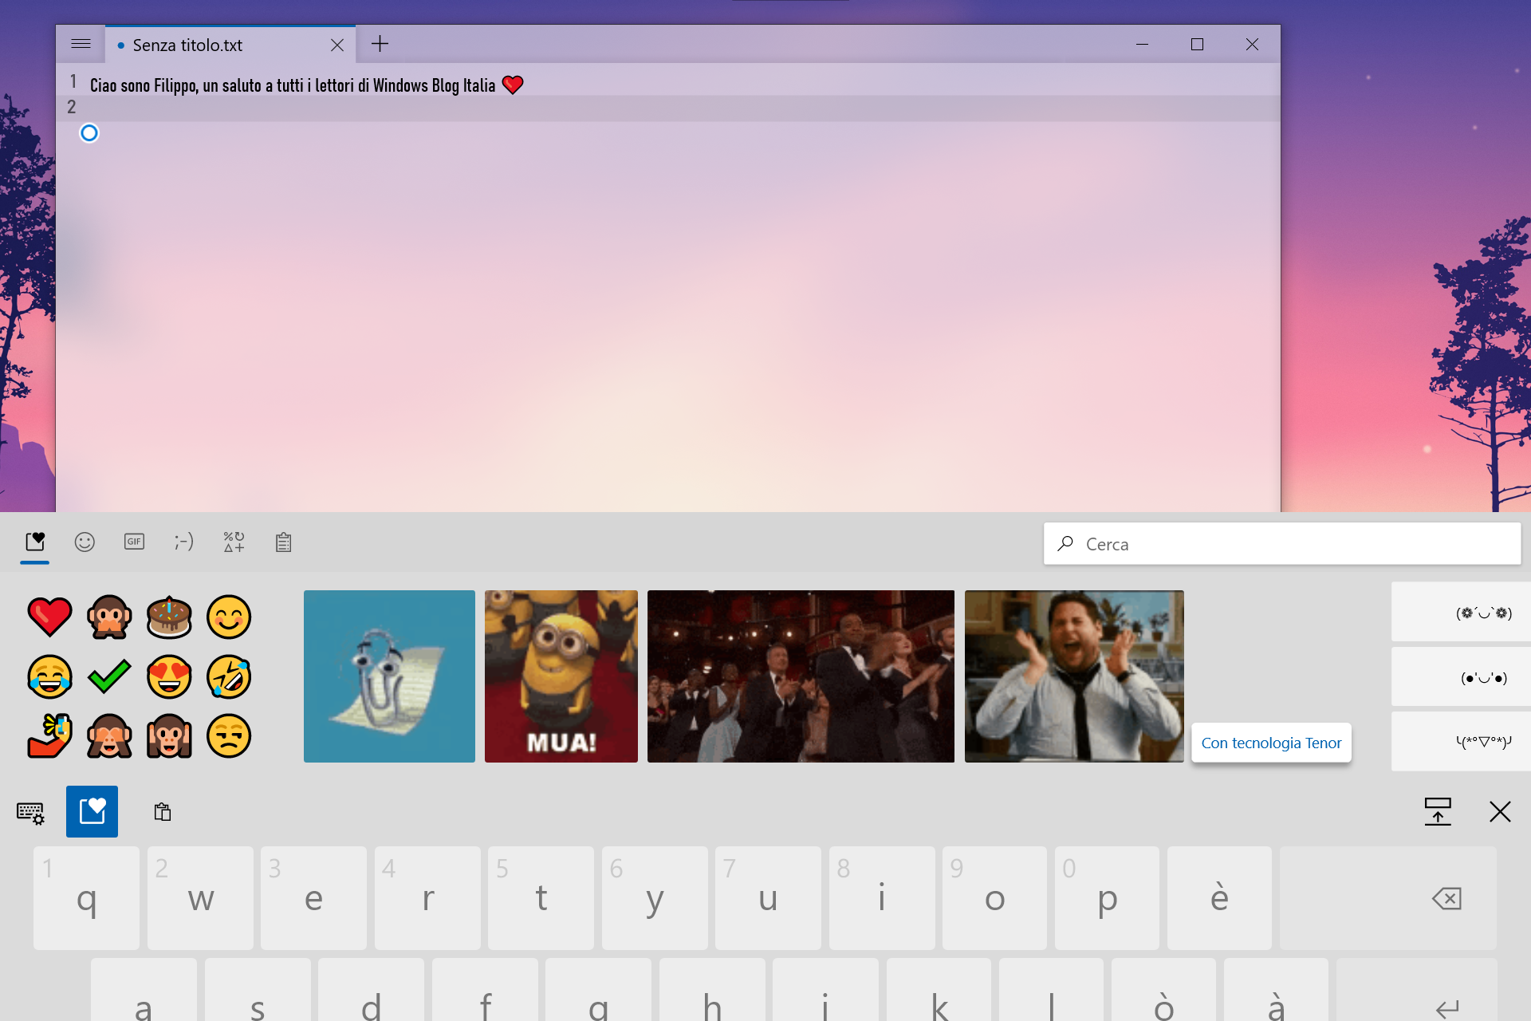
Task: Insert the heart-eyes face emoji
Action: [169, 676]
